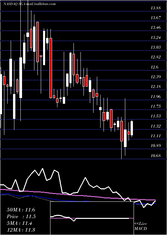Click the 12.18 price axis label

156,87
